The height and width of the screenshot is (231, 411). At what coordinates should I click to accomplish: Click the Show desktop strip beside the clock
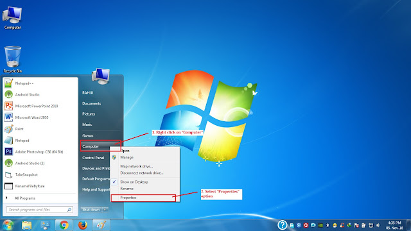coord(408,225)
